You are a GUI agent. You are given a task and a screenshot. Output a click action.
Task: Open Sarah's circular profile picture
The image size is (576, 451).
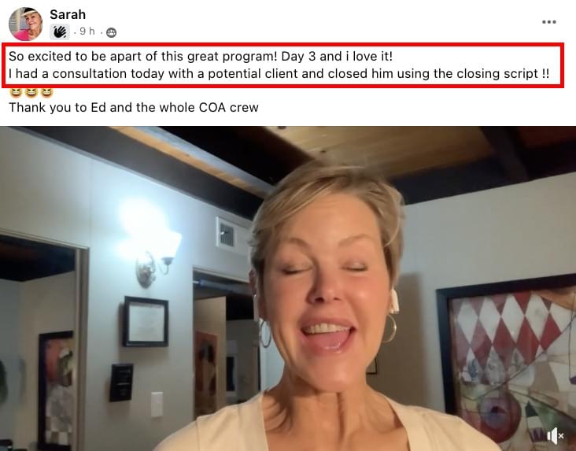tap(25, 24)
